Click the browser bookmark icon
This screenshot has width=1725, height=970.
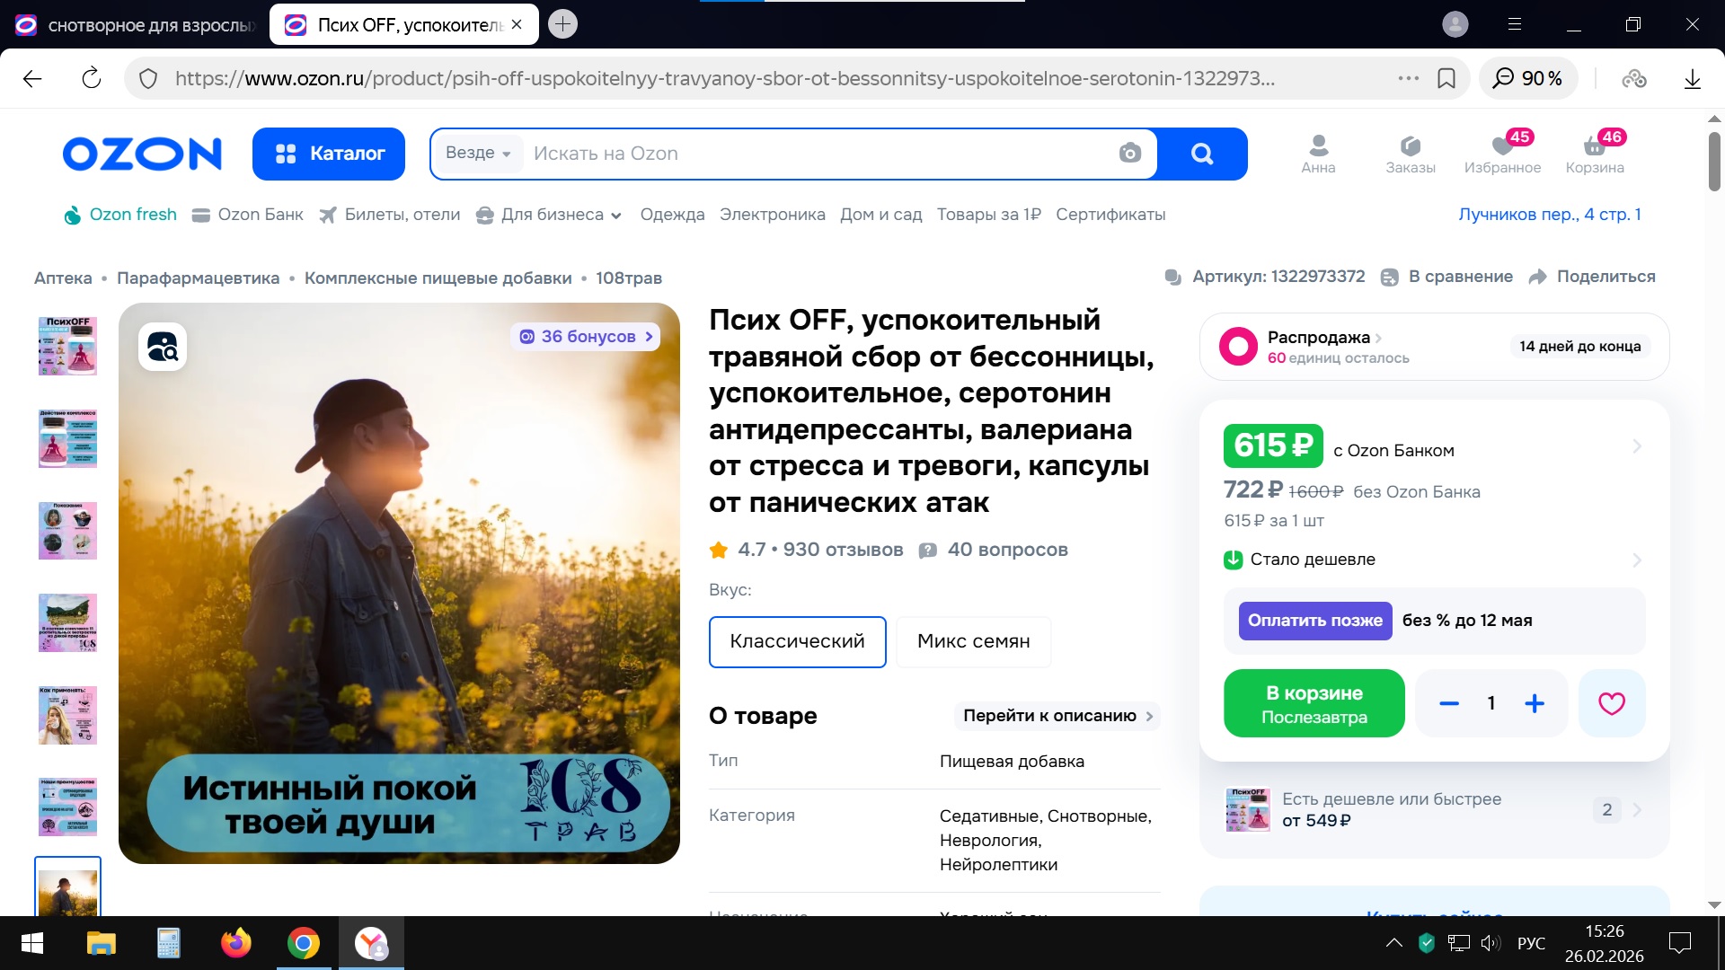(1446, 78)
